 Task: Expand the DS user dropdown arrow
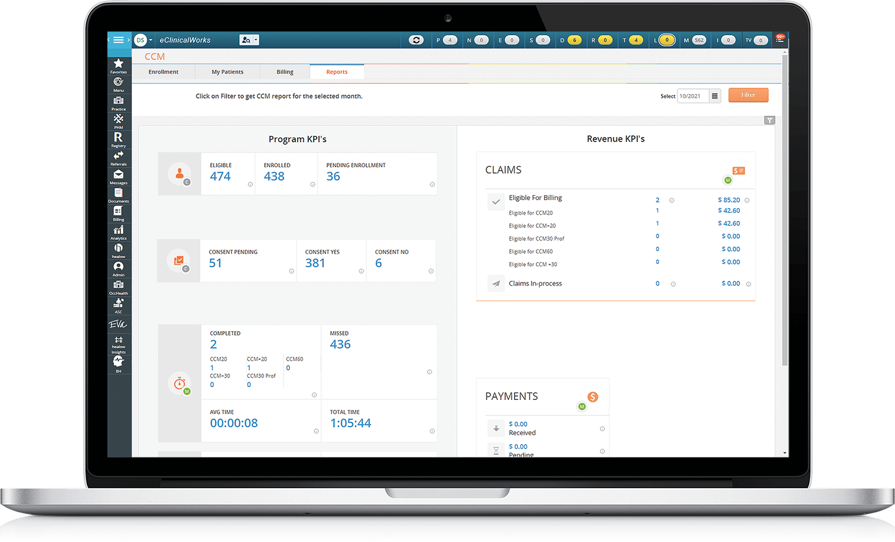pos(150,40)
